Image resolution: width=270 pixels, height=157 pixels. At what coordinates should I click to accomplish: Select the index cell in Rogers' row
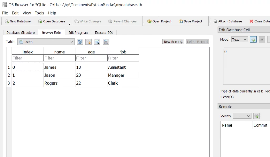27,83
